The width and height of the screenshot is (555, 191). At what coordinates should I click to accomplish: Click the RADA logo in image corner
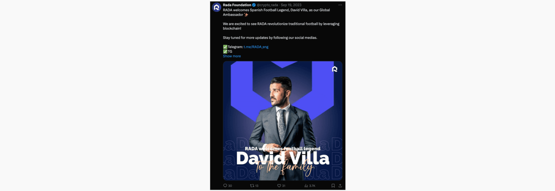335,69
